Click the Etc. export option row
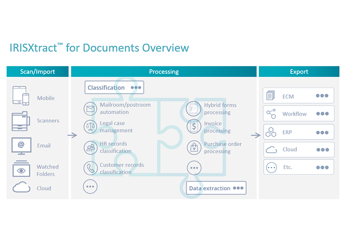The width and height of the screenshot is (347, 244). tap(298, 167)
